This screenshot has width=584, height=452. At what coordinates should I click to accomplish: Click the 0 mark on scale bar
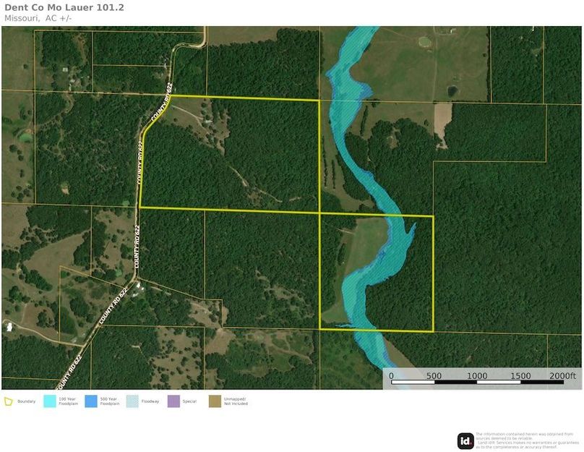pyautogui.click(x=391, y=376)
